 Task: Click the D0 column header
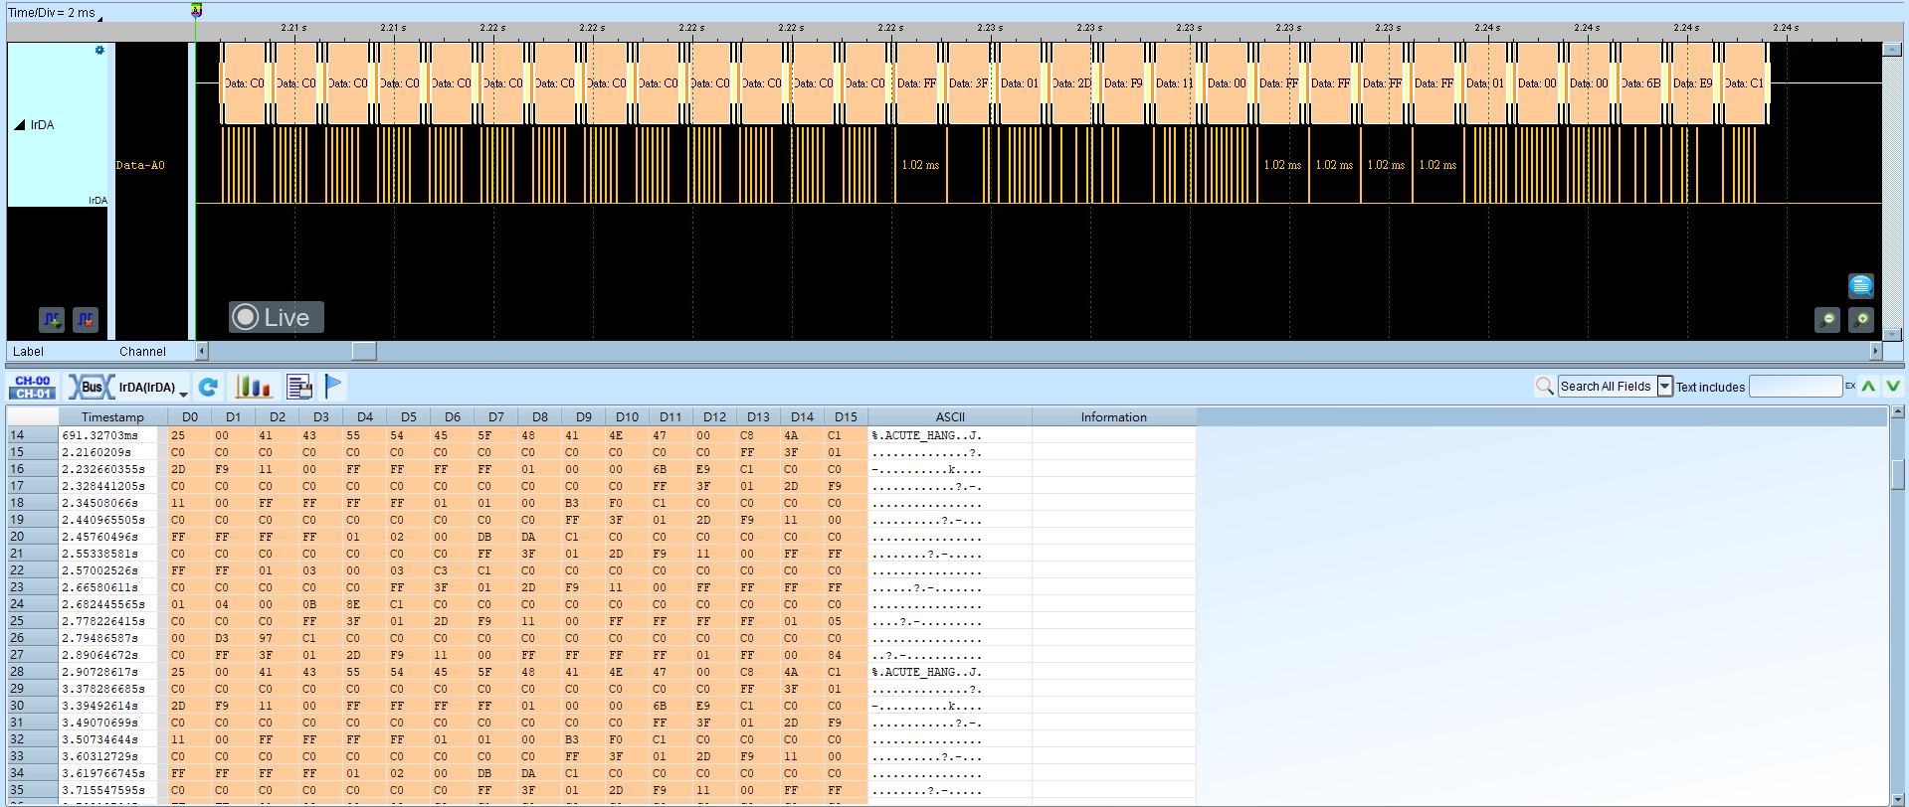190,417
